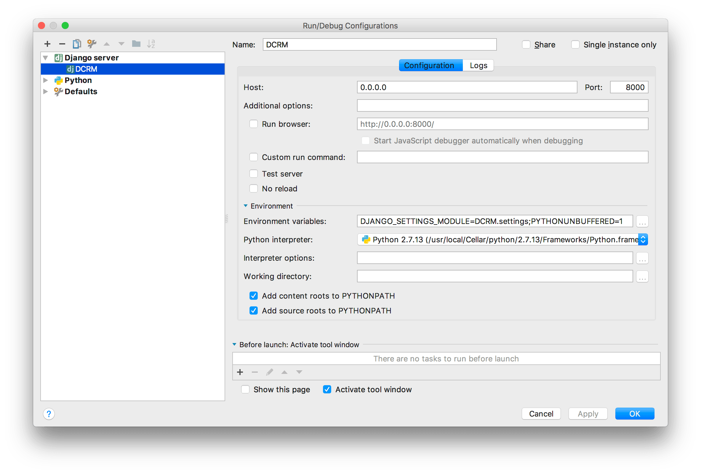Browse working directory ellipsis button
This screenshot has width=701, height=474.
tap(642, 276)
